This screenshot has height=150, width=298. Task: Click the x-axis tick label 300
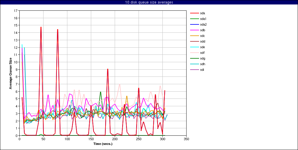point(162,139)
